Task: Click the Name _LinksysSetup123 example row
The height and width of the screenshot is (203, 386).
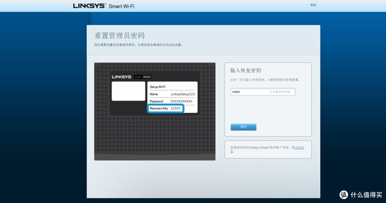Action: coord(172,94)
